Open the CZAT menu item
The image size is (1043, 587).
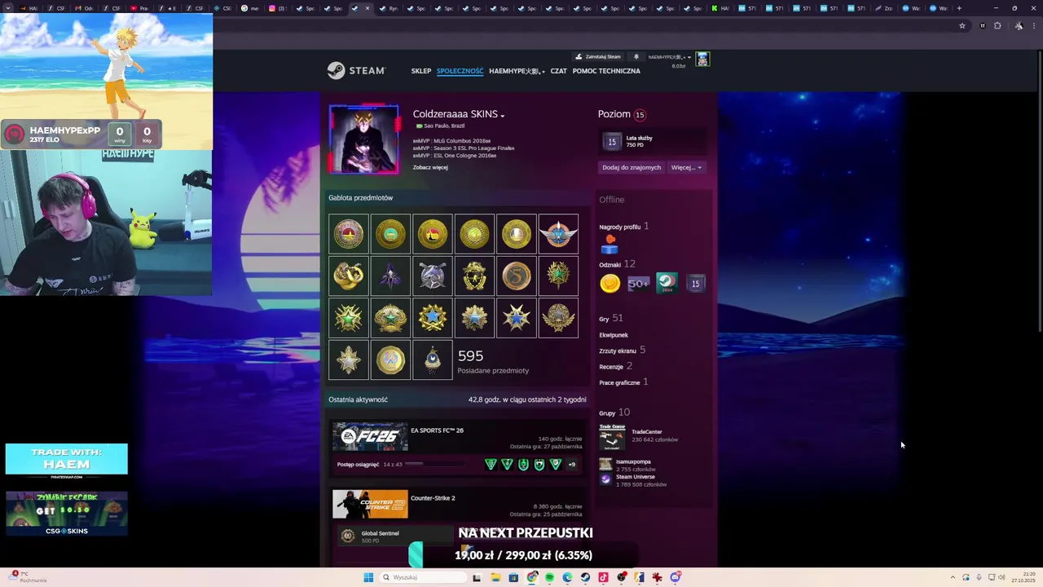[558, 71]
